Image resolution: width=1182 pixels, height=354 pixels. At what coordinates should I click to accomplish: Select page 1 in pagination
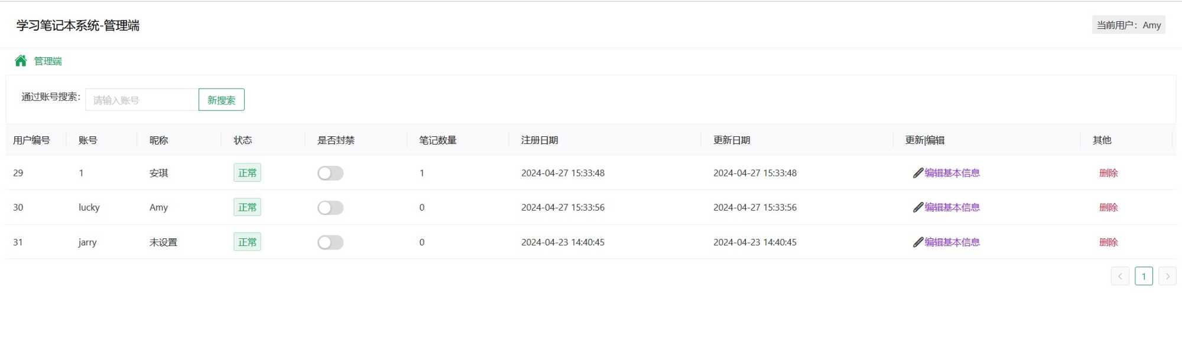(x=1144, y=276)
